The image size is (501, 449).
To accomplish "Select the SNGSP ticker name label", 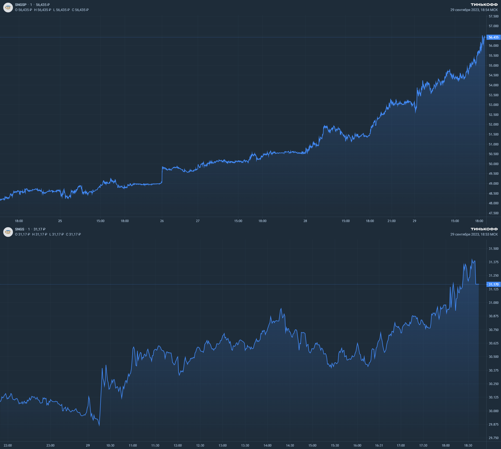I will (x=21, y=5).
